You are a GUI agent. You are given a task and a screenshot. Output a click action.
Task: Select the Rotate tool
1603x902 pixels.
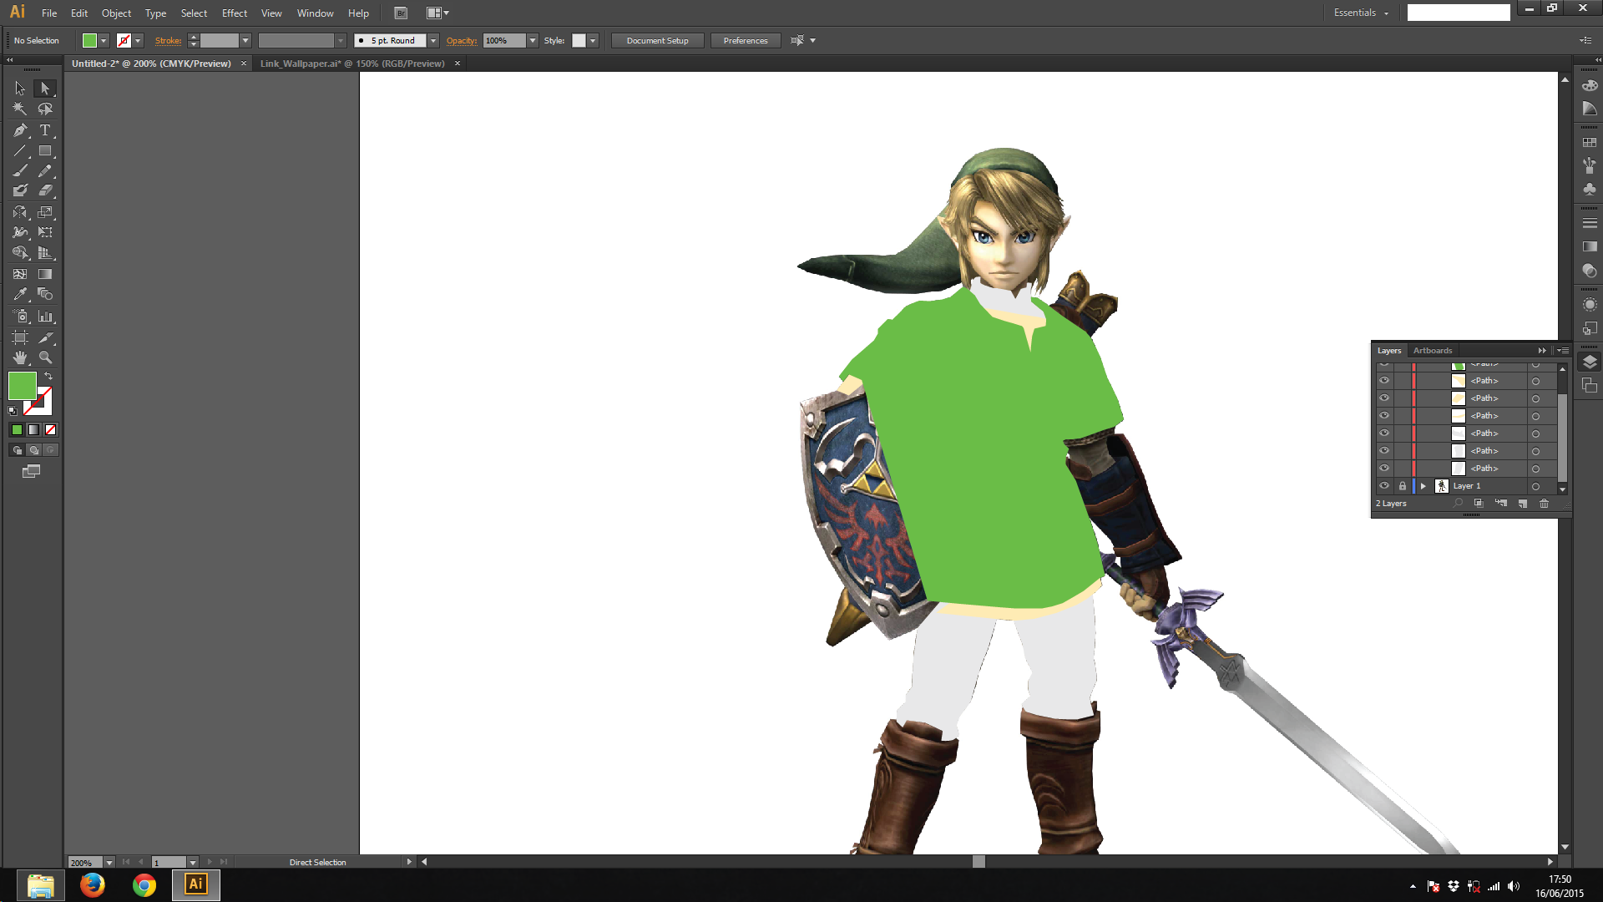(x=20, y=212)
